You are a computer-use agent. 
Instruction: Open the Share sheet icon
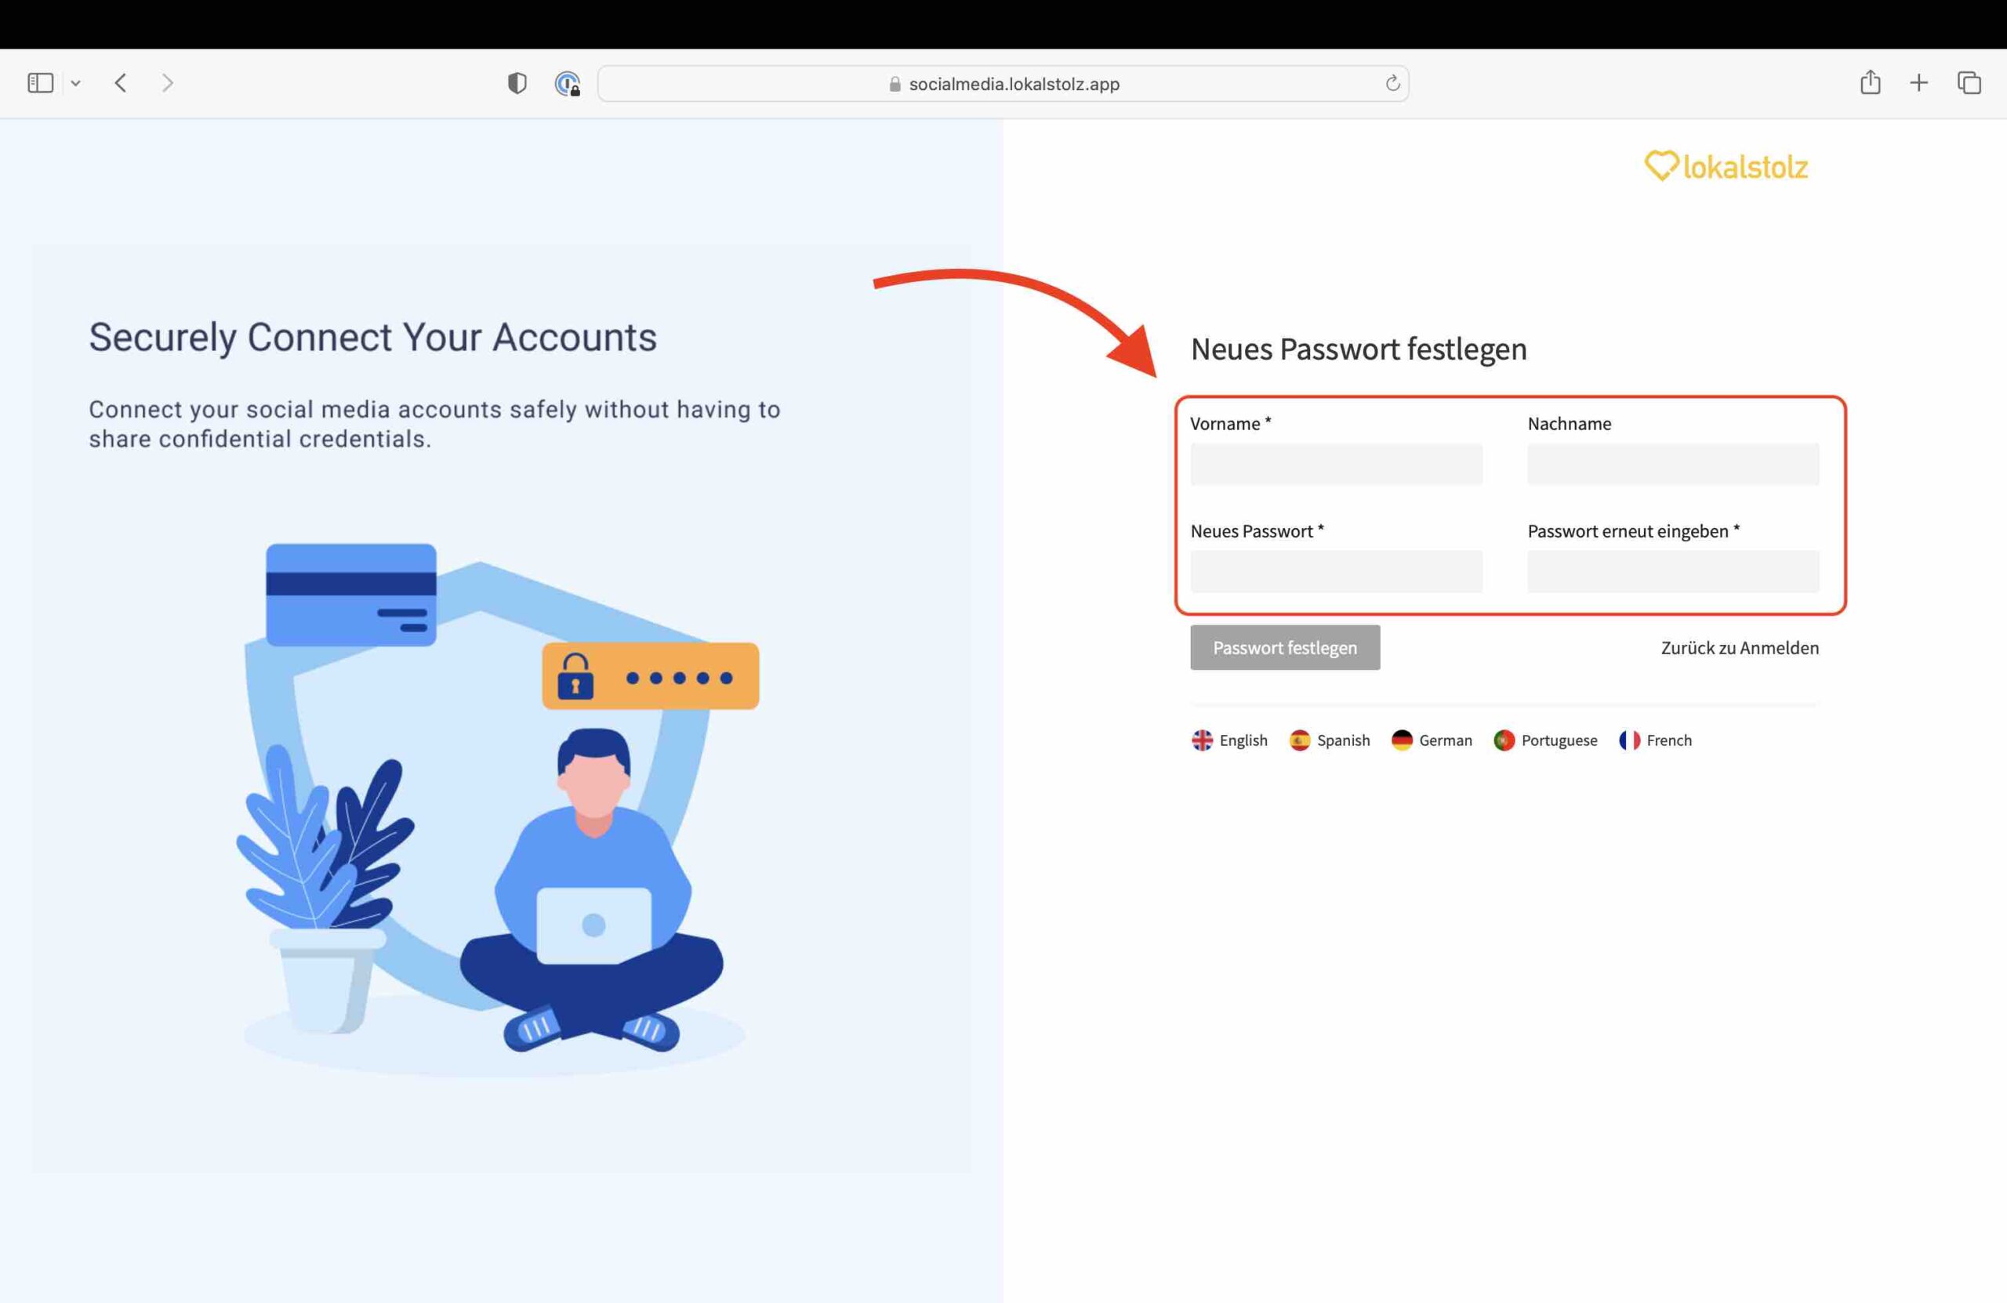[x=1871, y=82]
